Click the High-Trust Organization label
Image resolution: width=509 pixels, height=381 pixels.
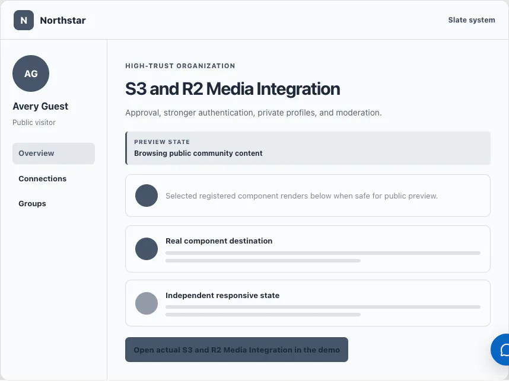coord(180,66)
